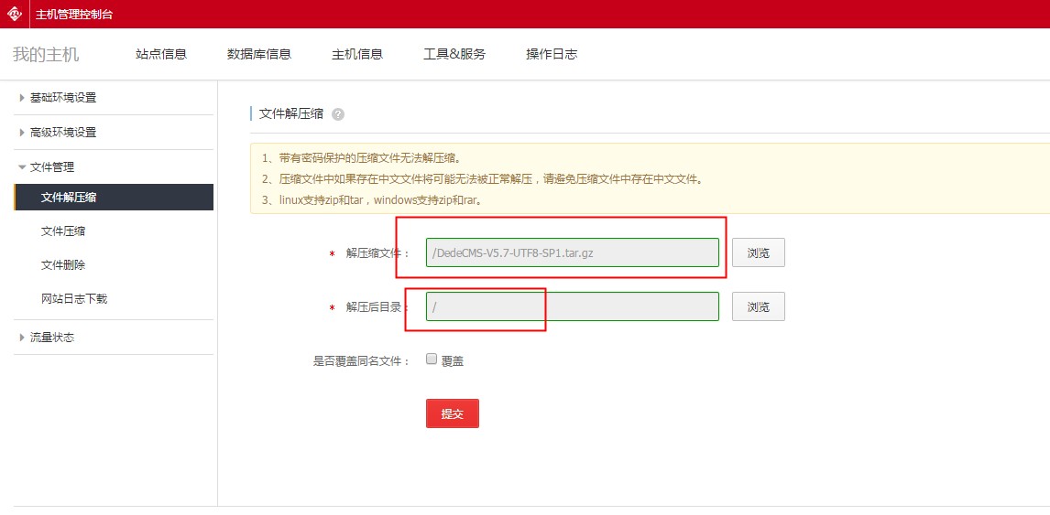Go to 主机信息 tab
The height and width of the screenshot is (515, 1050).
click(357, 54)
